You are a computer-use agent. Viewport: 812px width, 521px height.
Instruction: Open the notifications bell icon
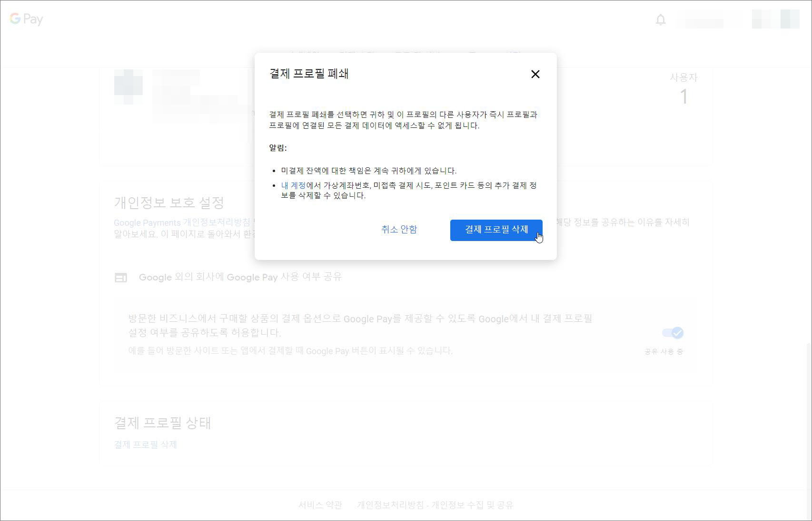[660, 19]
